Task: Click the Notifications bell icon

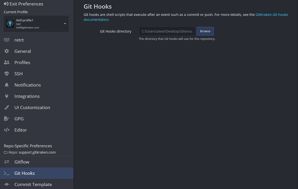Action: (x=7, y=85)
